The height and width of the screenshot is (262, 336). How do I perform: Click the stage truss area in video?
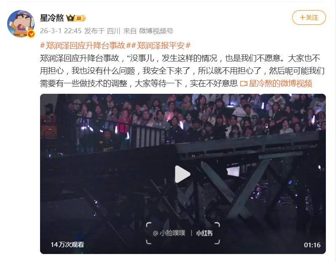click(x=247, y=182)
